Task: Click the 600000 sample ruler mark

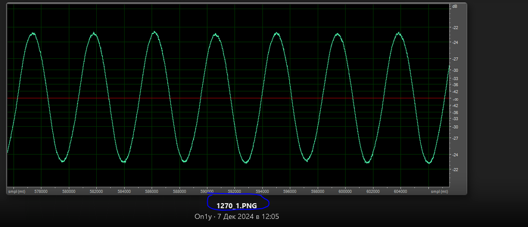Action: pyautogui.click(x=345, y=192)
